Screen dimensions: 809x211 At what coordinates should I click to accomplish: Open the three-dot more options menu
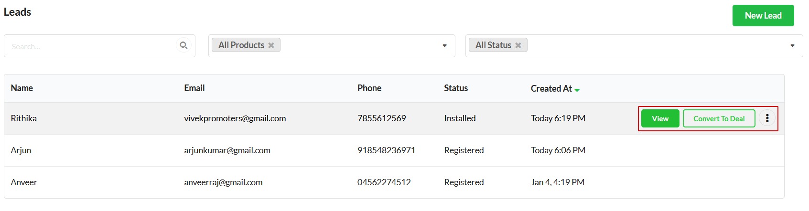coord(767,118)
